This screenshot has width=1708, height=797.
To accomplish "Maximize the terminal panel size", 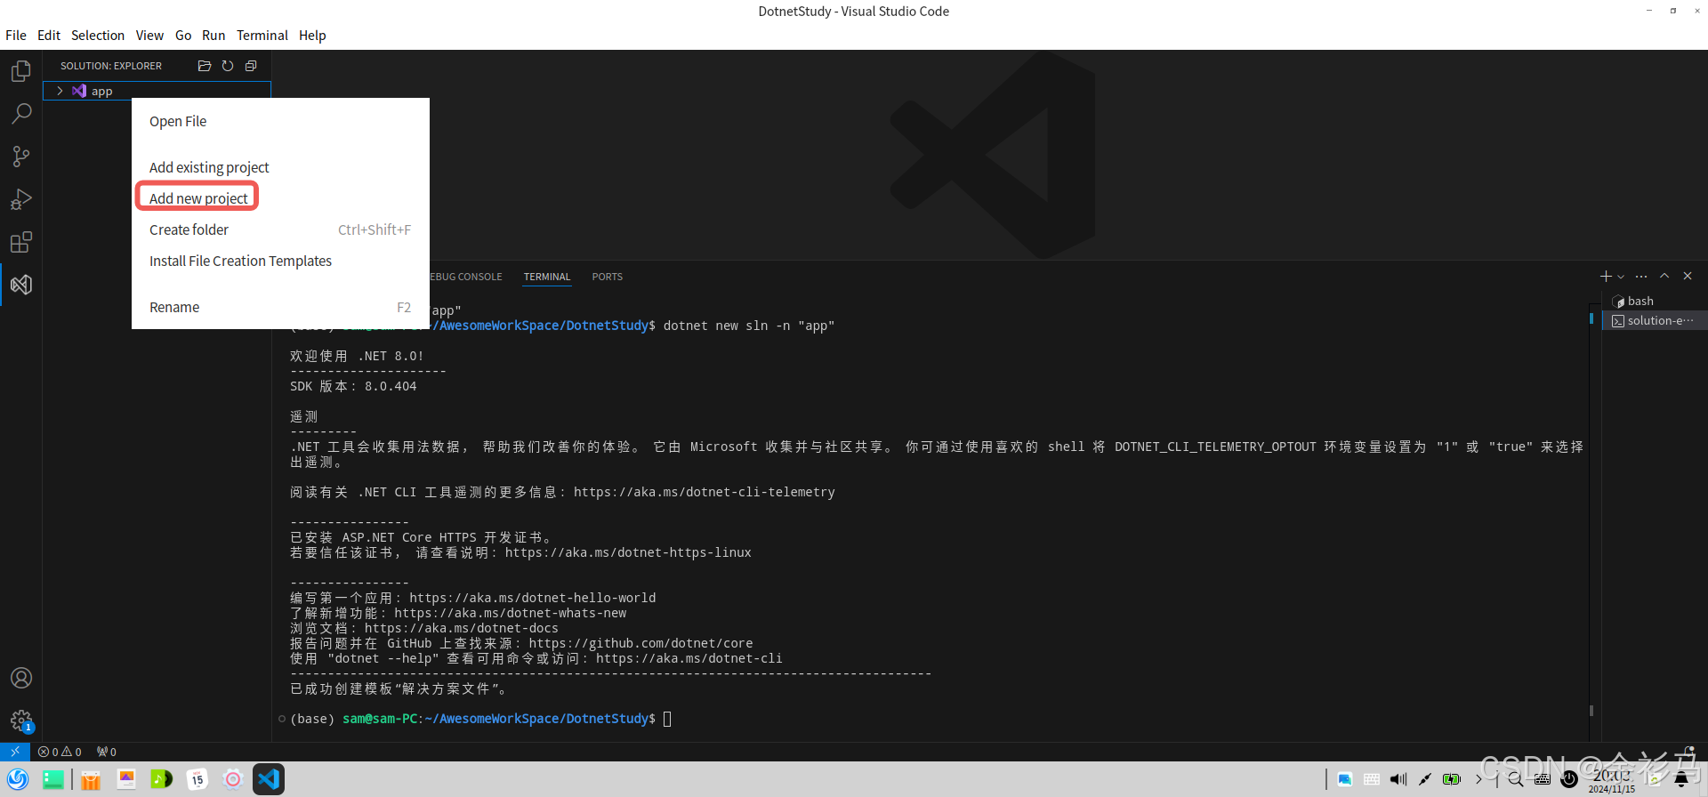I will pyautogui.click(x=1664, y=277).
